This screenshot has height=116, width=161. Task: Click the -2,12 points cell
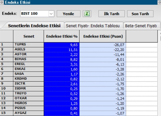(103, 79)
